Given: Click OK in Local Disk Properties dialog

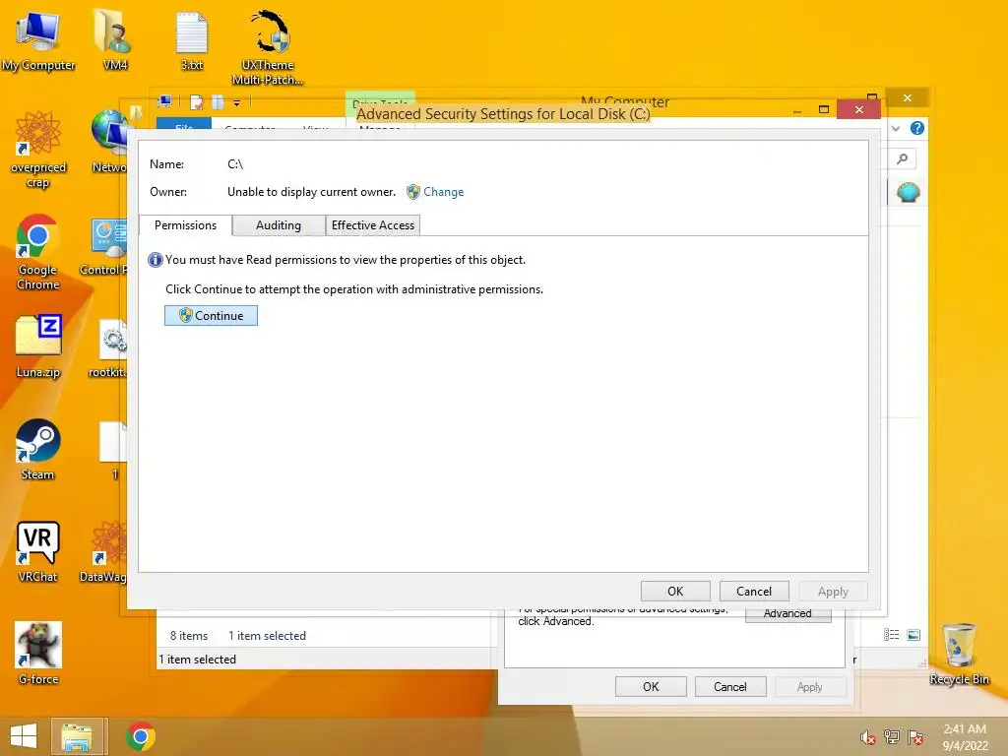Looking at the screenshot, I should (x=651, y=686).
